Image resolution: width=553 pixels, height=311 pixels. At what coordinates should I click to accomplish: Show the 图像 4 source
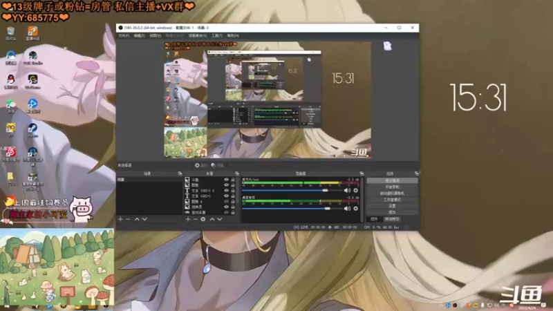227,202
